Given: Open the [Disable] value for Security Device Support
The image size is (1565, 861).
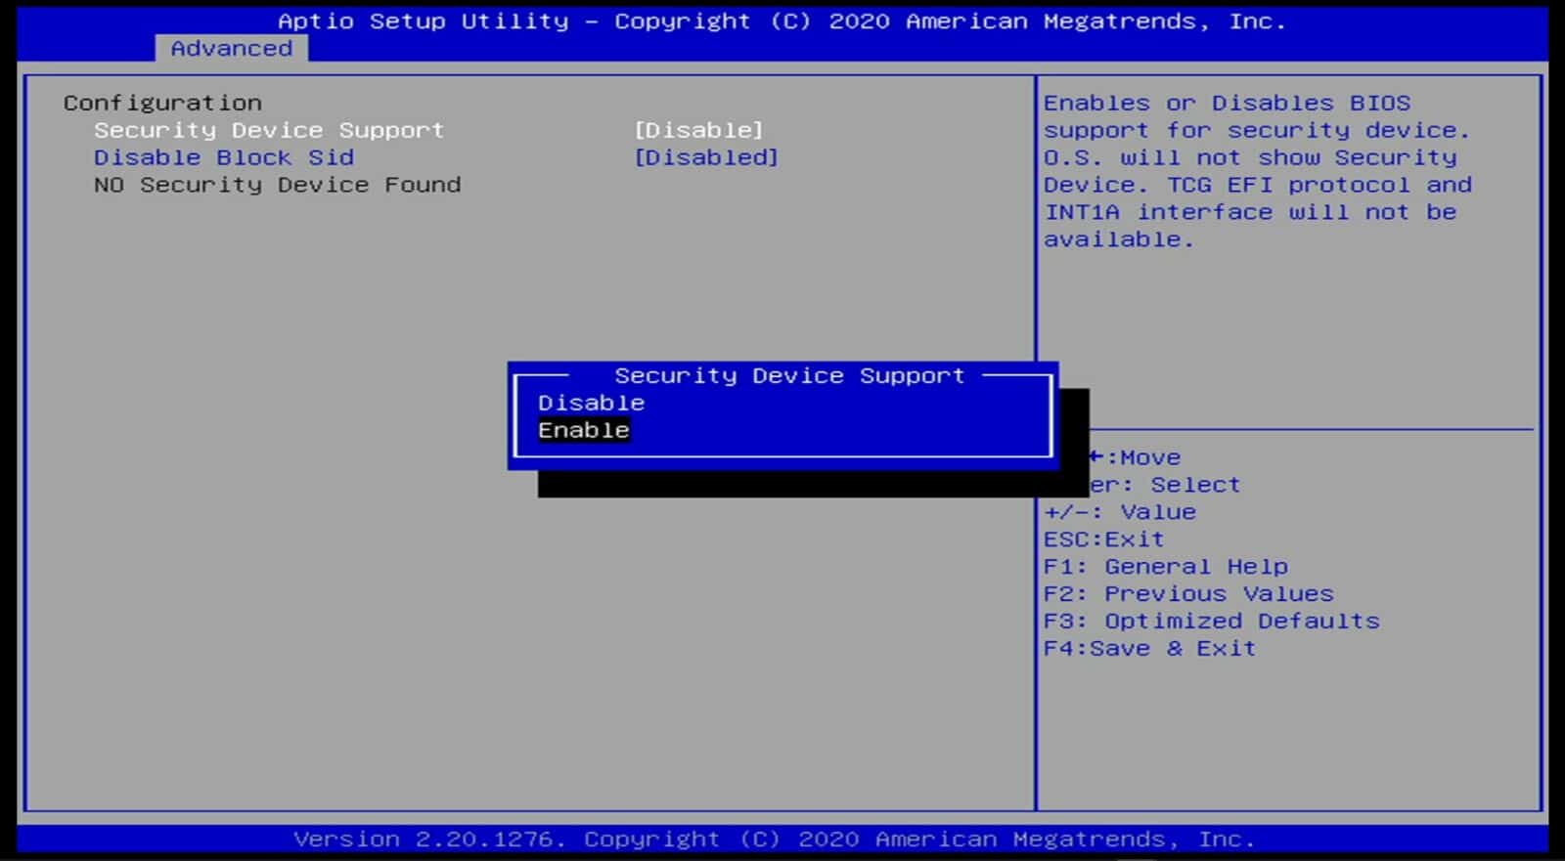Looking at the screenshot, I should coord(697,130).
